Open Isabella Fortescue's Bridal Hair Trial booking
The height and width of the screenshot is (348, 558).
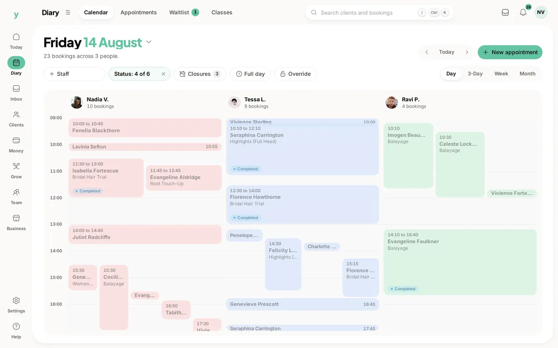[106, 178]
